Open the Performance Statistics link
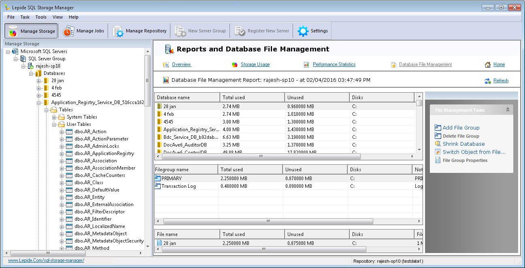 [334, 64]
